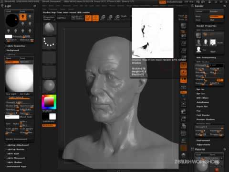229x172 pixels.
Task: Open the Render palette title
Action: click(x=199, y=6)
